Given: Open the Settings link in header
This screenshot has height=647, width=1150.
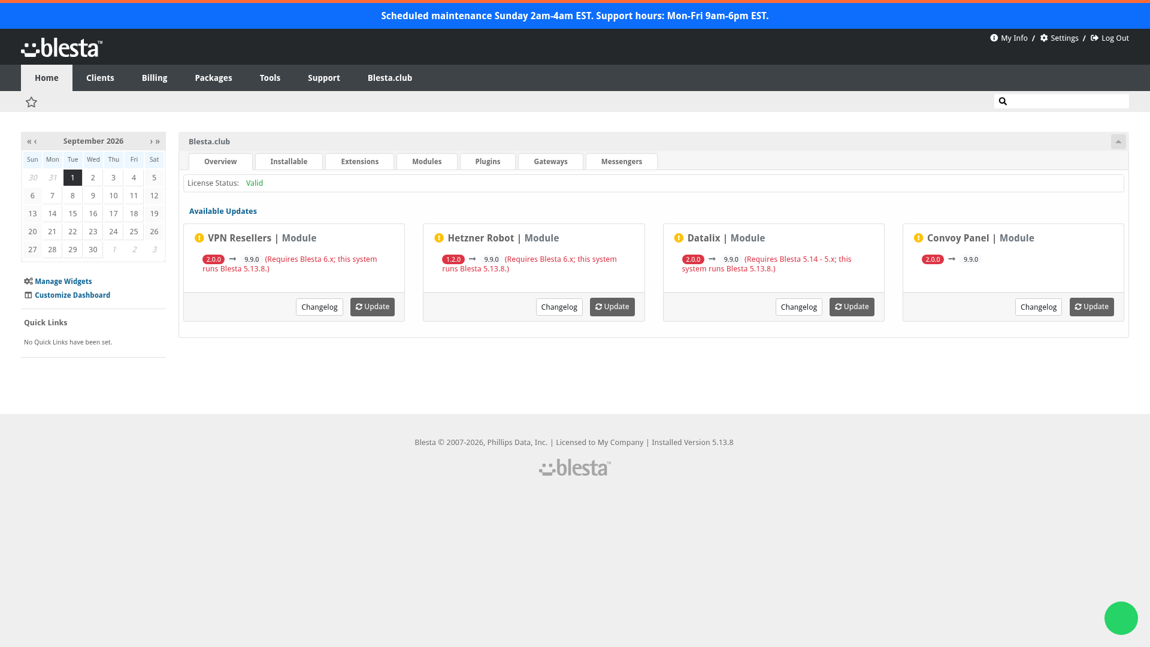Looking at the screenshot, I should 1060,38.
